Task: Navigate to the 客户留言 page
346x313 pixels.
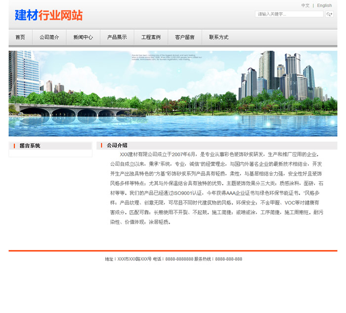Action: pyautogui.click(x=185, y=37)
